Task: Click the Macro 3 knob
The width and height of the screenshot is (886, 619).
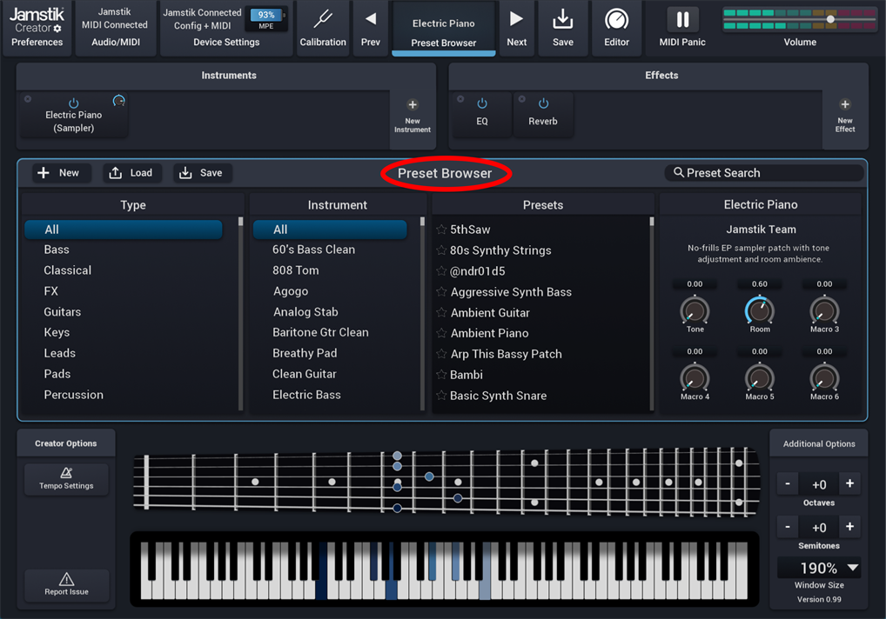Action: [824, 310]
